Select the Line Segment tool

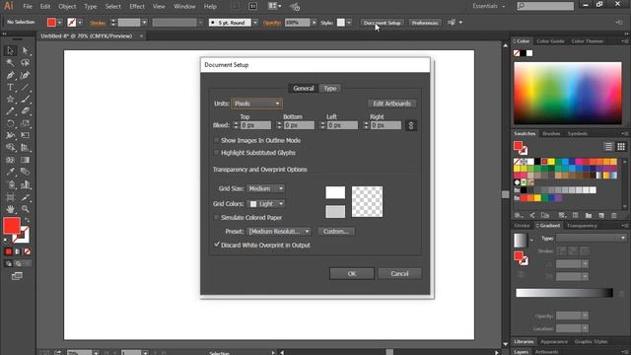click(25, 88)
